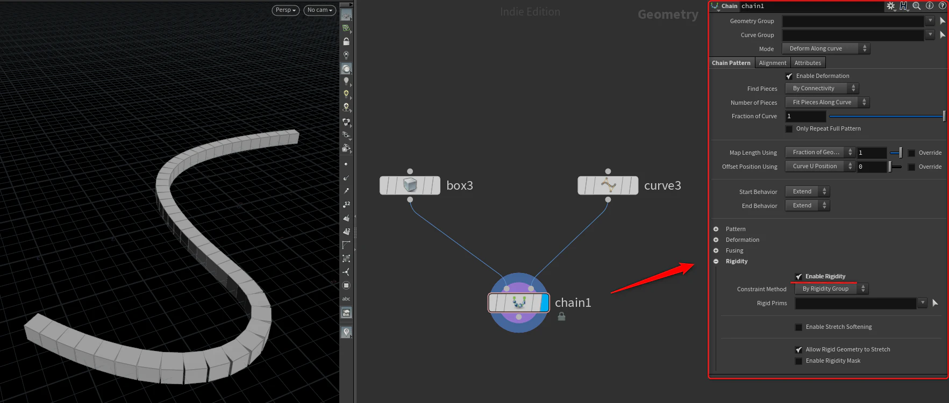The width and height of the screenshot is (949, 403).
Task: Toggle the viewport background image icon
Action: (x=346, y=313)
